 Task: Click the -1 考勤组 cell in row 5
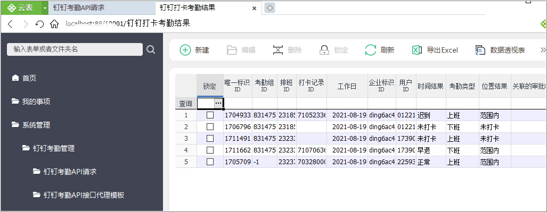click(264, 162)
